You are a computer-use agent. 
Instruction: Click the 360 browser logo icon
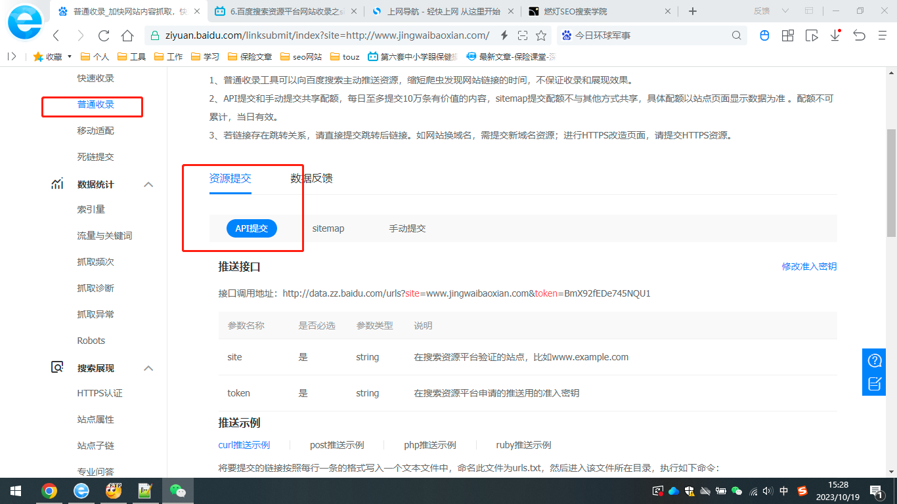pyautogui.click(x=25, y=23)
